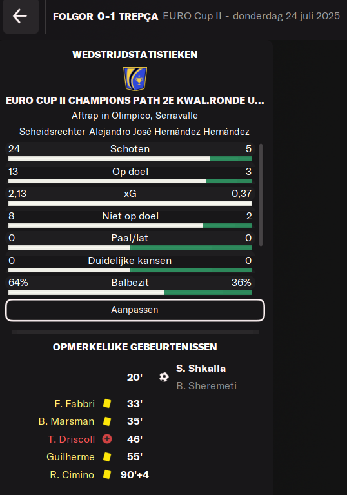The height and width of the screenshot is (495, 347).
Task: Use the match statistics scrollbar
Action: pyautogui.click(x=261, y=195)
